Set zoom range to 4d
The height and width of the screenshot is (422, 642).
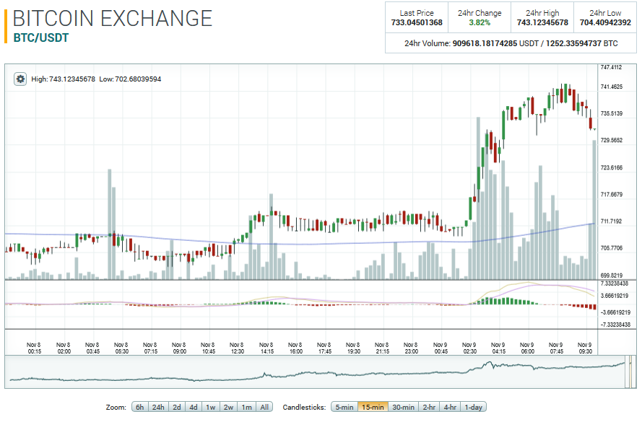(x=194, y=408)
